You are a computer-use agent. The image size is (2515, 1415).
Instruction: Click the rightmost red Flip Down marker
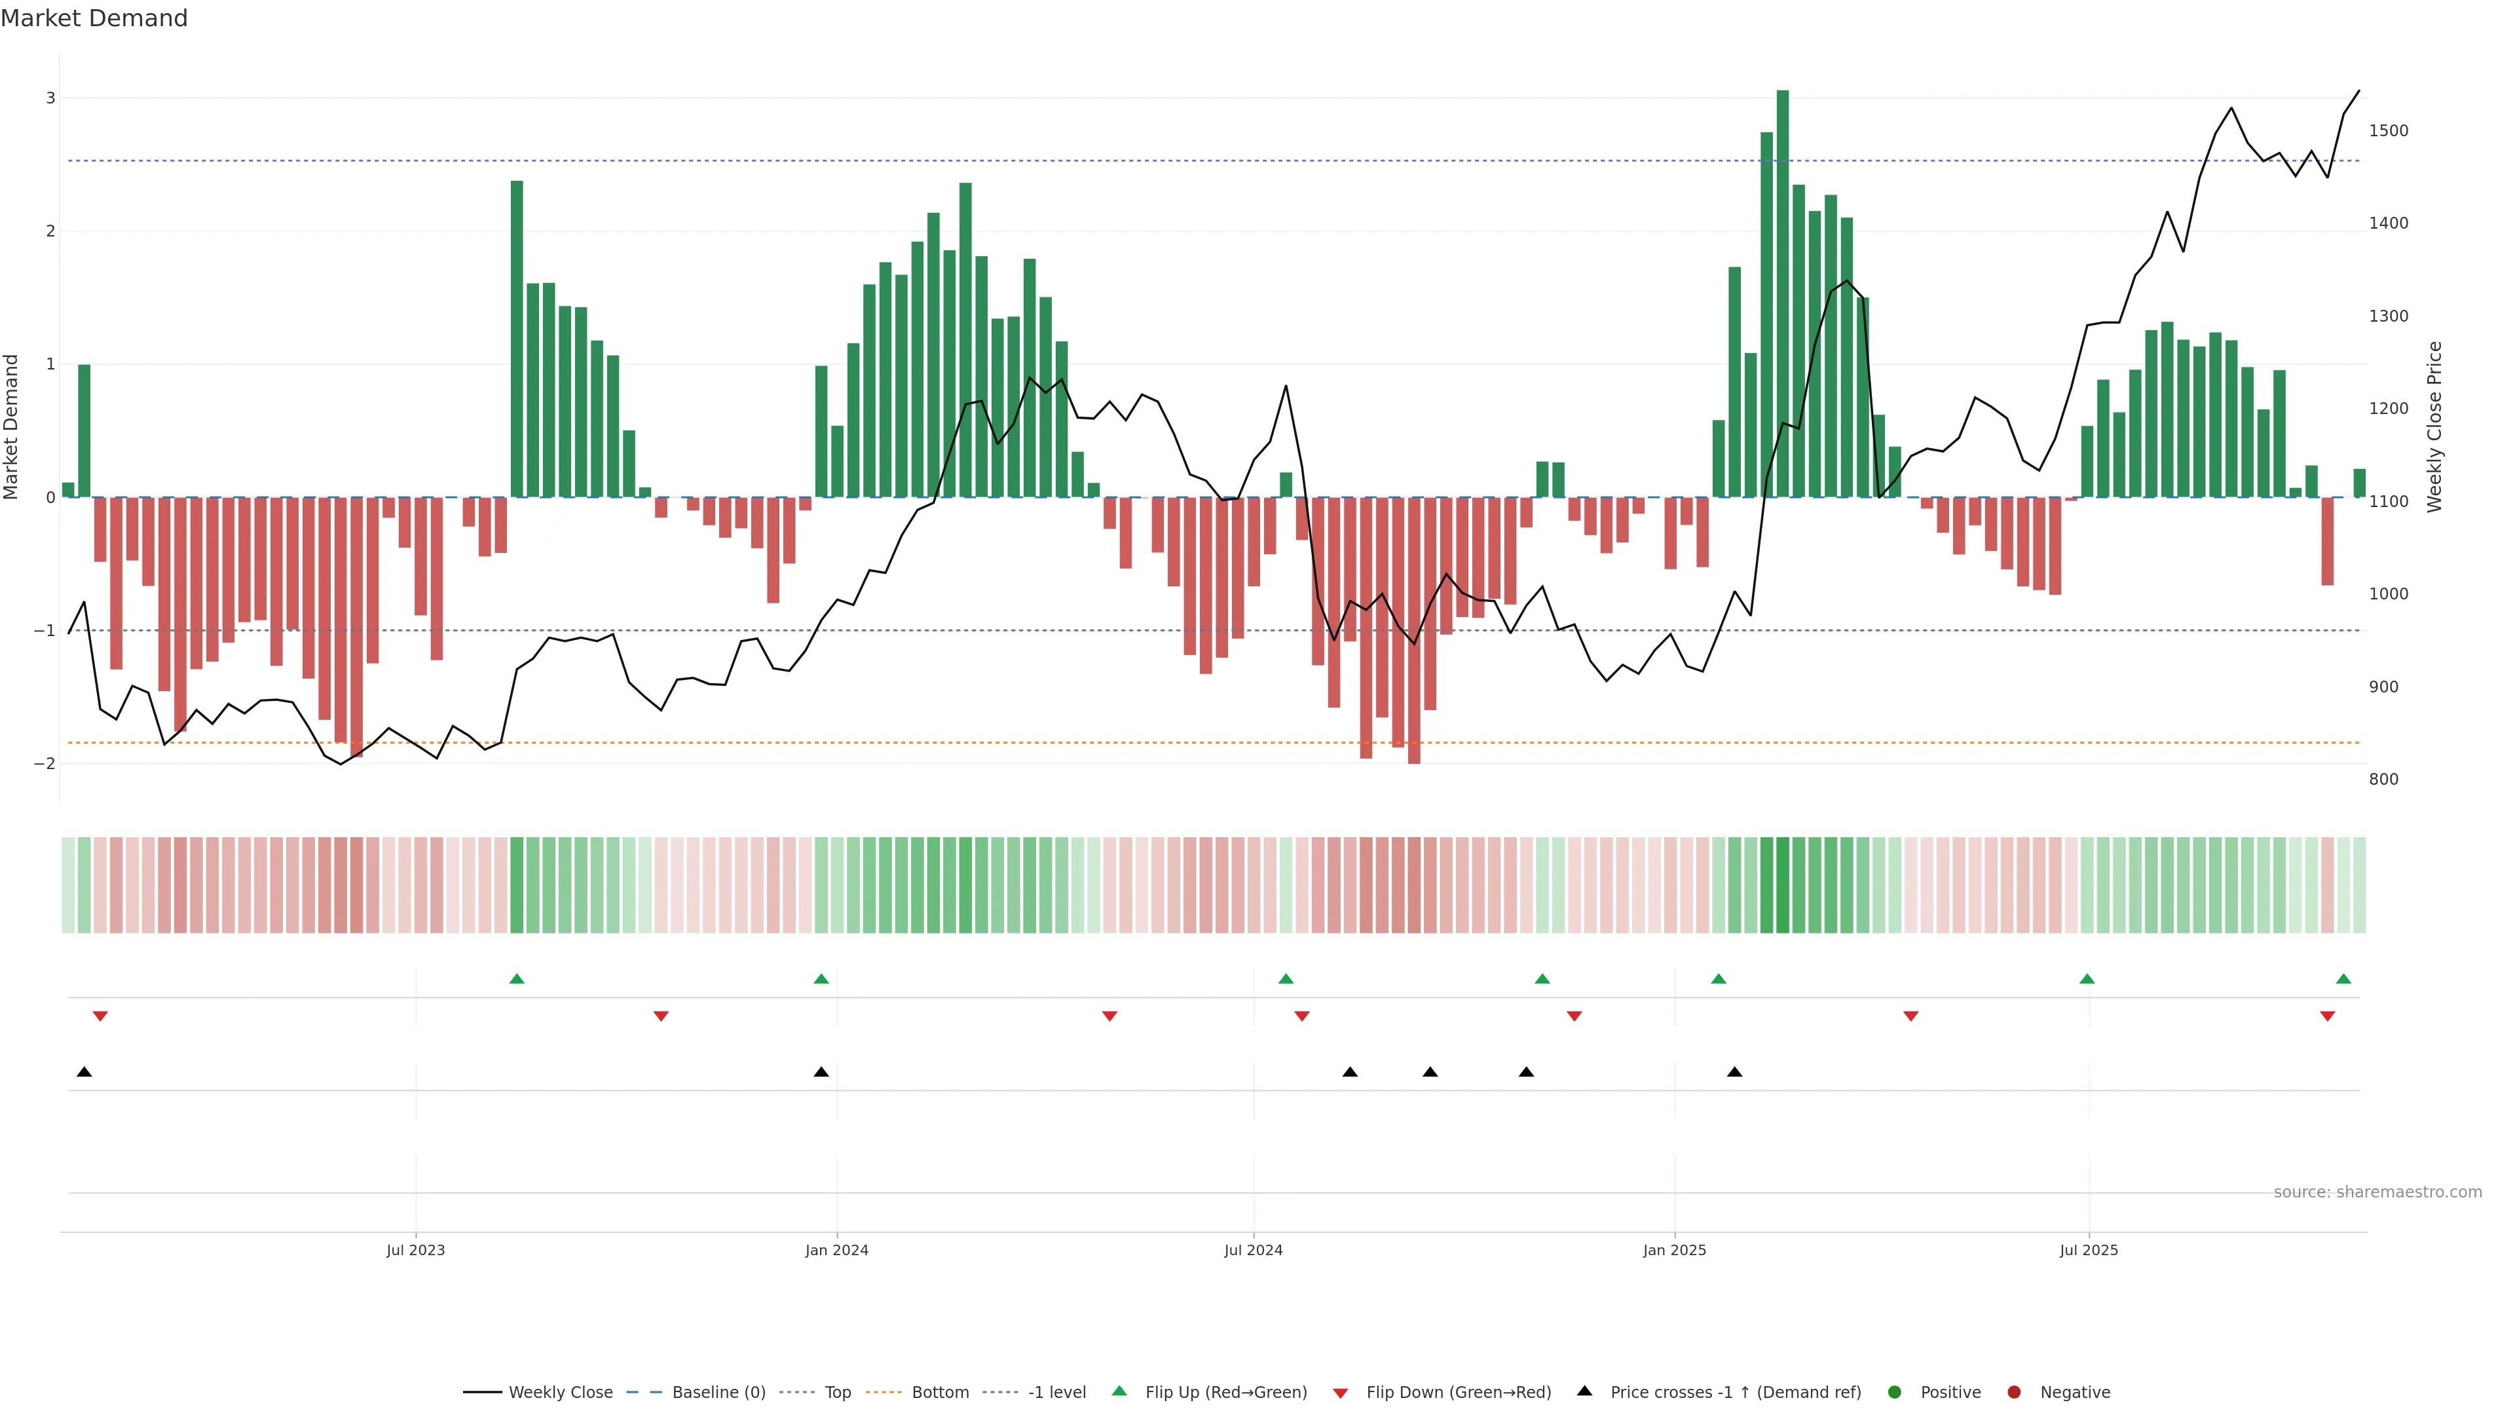pos(2326,1017)
